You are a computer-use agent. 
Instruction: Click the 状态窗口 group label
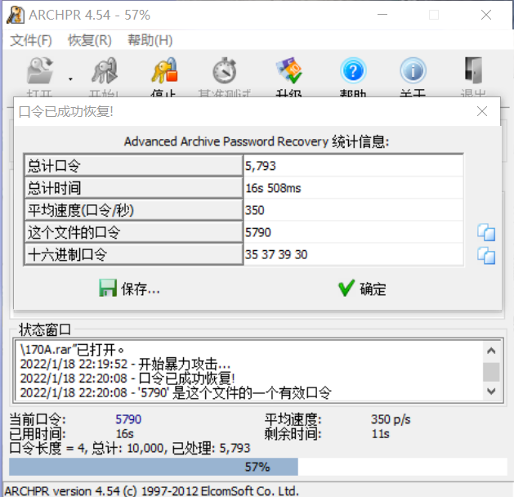coord(45,329)
